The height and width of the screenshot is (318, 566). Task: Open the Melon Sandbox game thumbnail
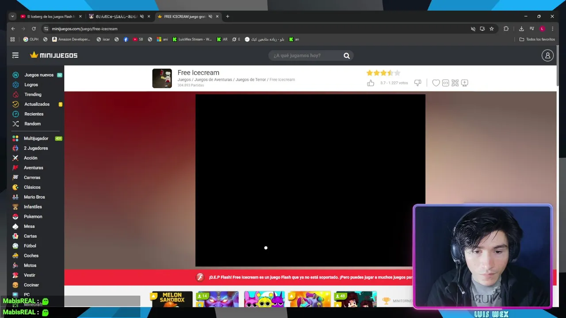pos(172,299)
